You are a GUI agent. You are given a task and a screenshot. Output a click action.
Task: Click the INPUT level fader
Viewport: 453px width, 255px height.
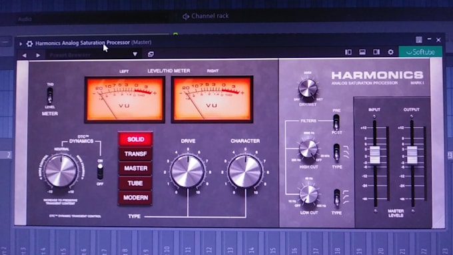pyautogui.click(x=374, y=155)
